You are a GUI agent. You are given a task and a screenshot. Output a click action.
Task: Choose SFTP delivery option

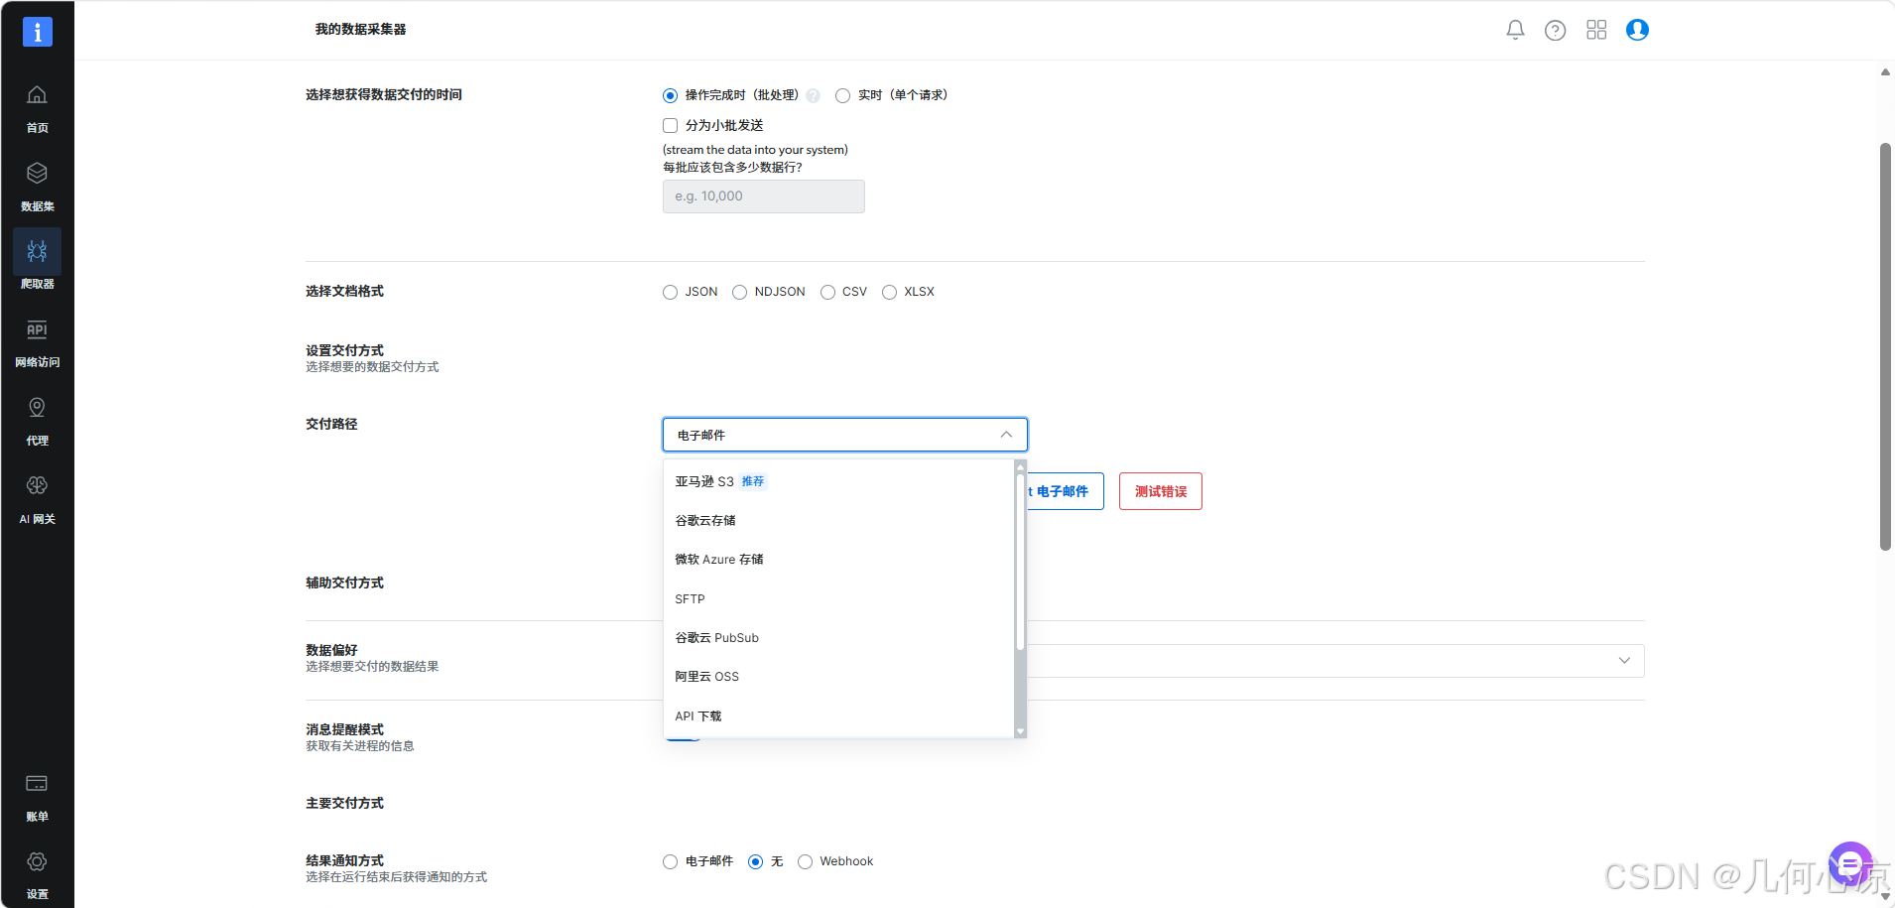(838, 598)
